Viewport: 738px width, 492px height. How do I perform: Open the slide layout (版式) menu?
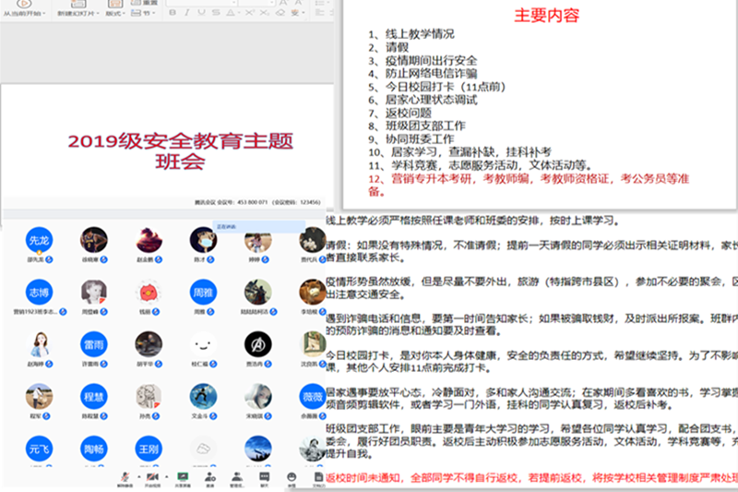114,15
